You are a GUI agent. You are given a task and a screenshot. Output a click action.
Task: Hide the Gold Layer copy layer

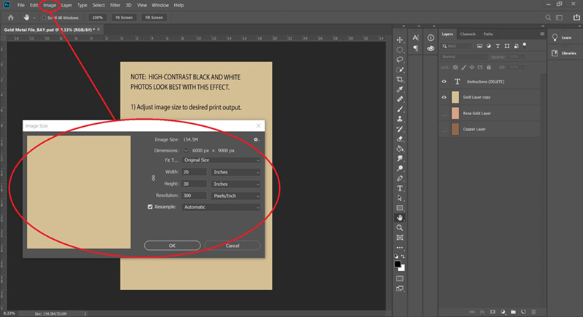[444, 98]
